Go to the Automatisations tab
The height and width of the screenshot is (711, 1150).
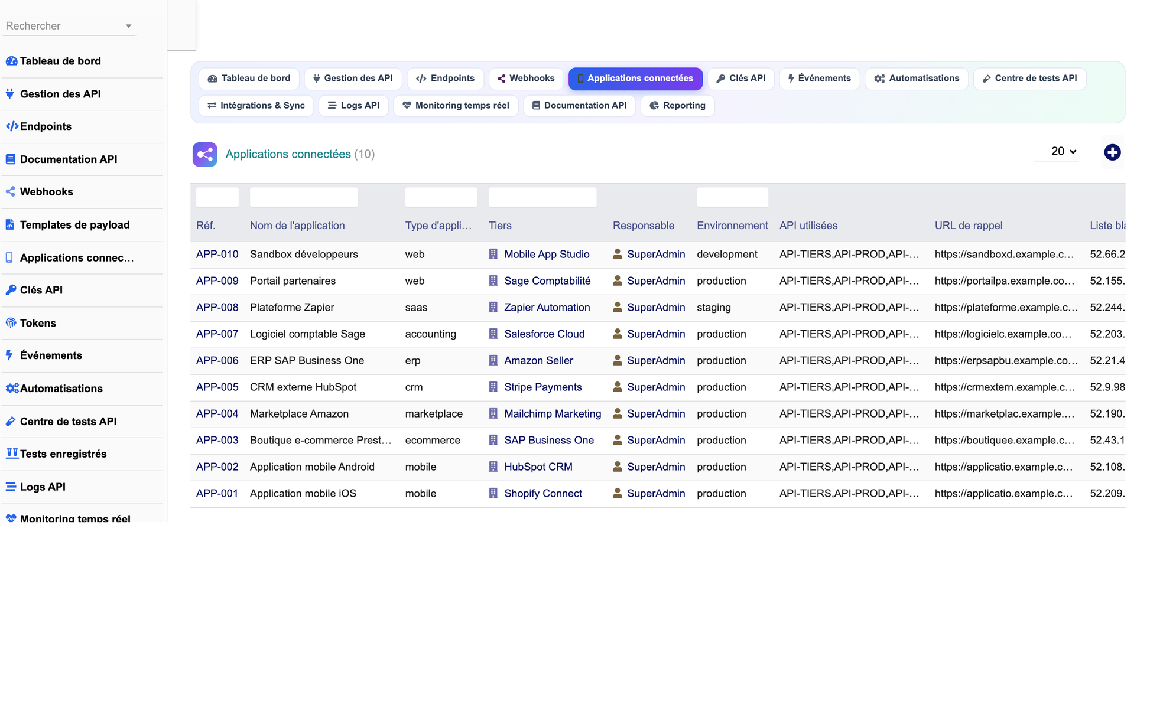click(x=917, y=79)
